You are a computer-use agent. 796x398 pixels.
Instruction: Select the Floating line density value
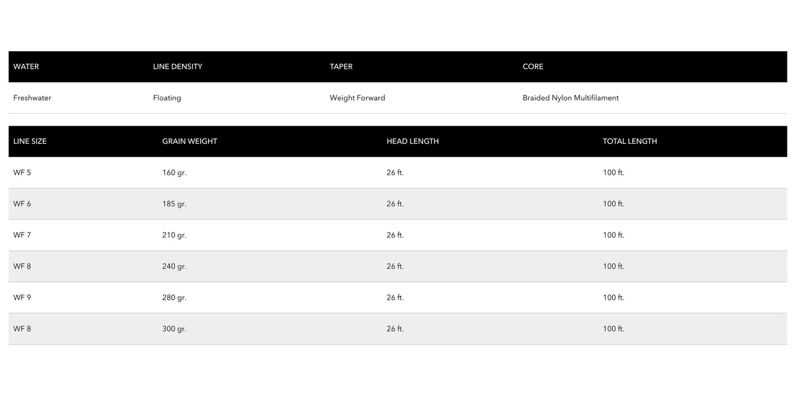coord(167,98)
